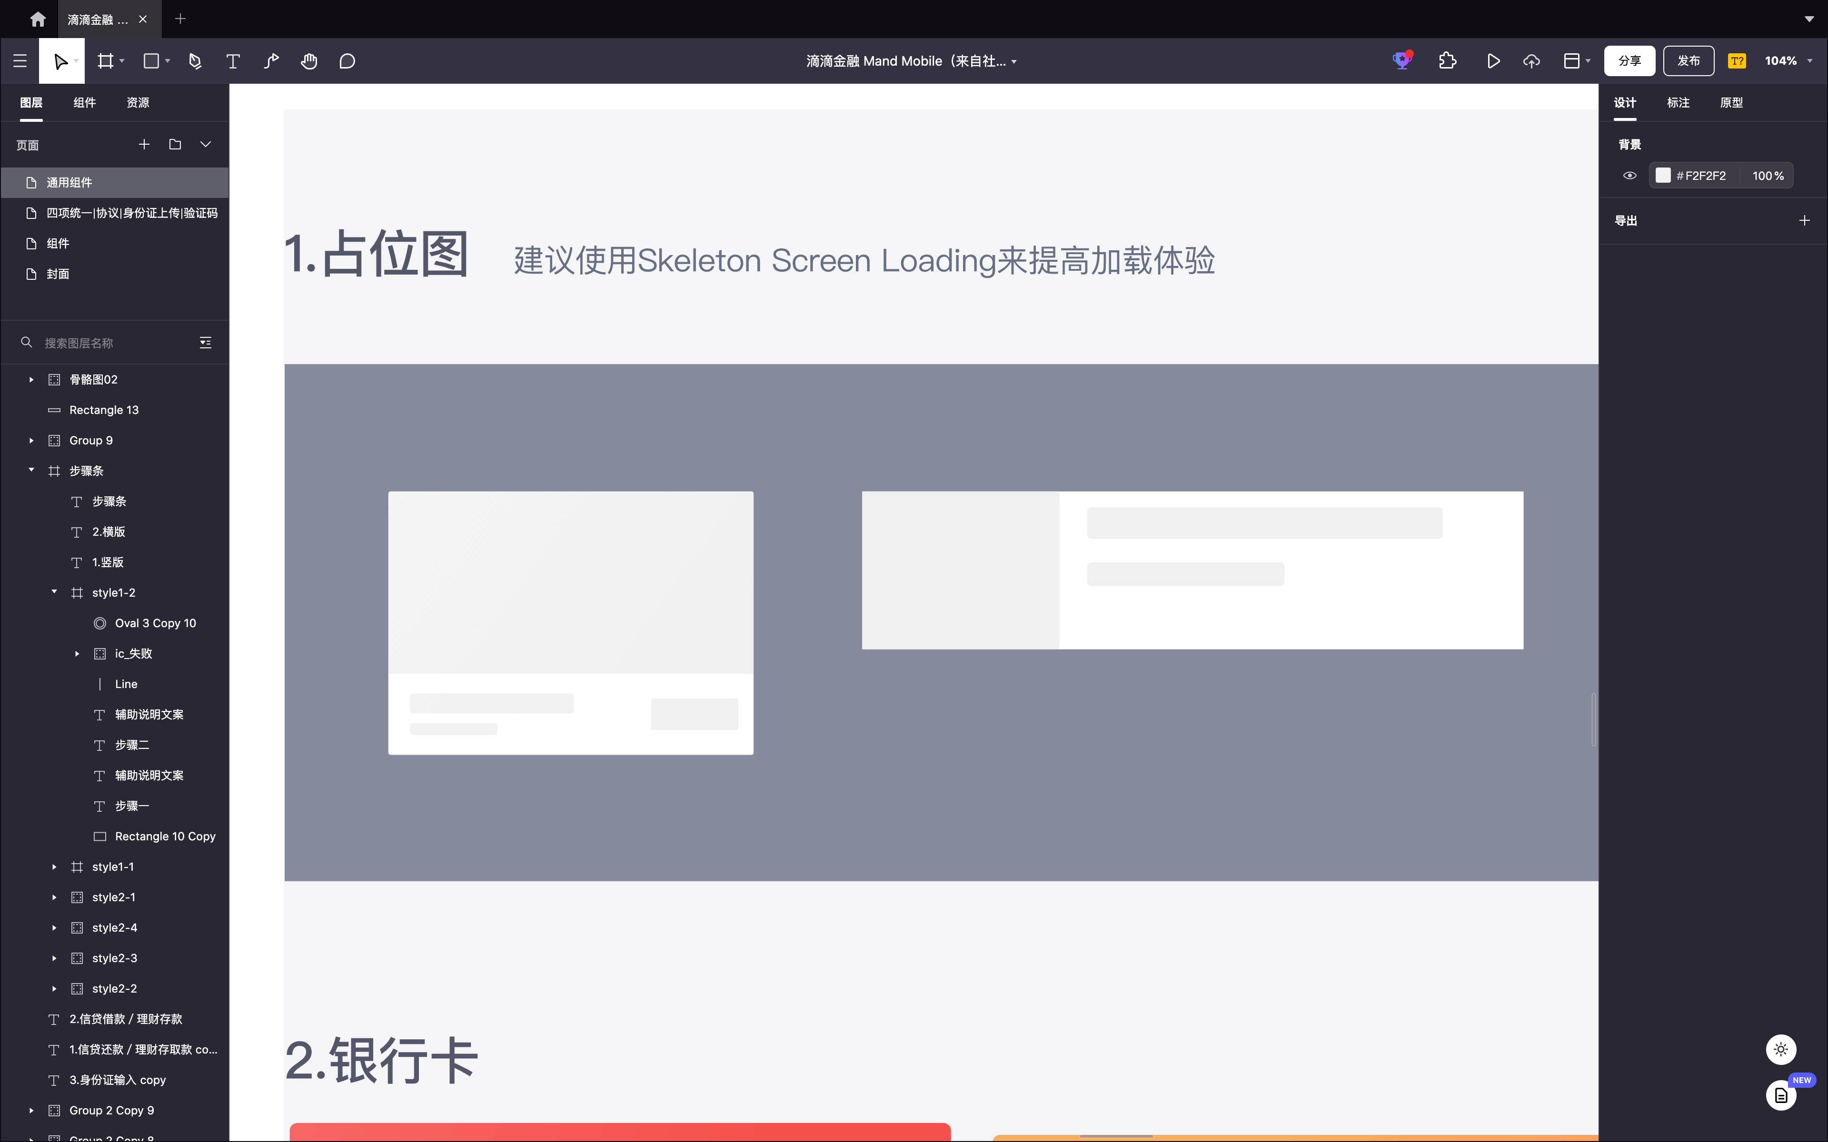This screenshot has width=1828, height=1142.
Task: Select the Hand pan tool
Action: click(x=309, y=61)
